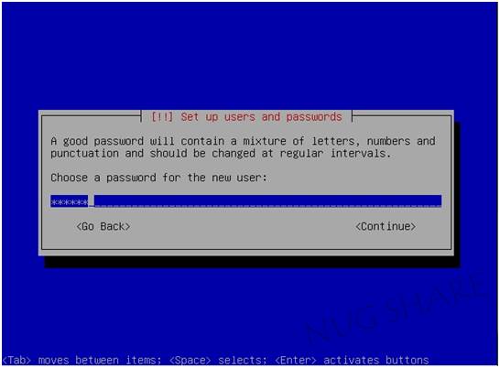Click the text cursor underscore after asterisks

coord(92,205)
